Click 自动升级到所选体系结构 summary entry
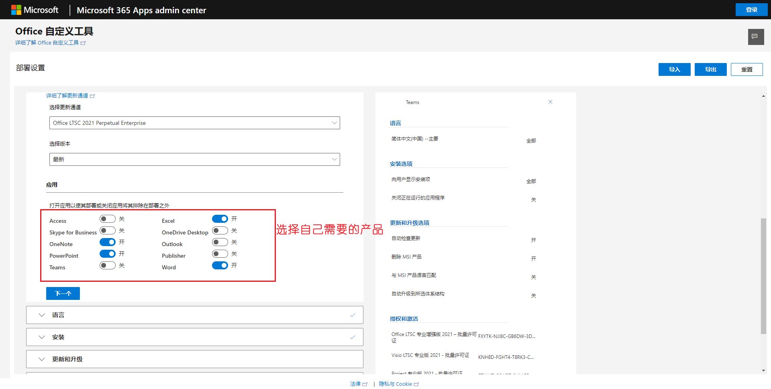Image resolution: width=771 pixels, height=389 pixels. tap(418, 294)
